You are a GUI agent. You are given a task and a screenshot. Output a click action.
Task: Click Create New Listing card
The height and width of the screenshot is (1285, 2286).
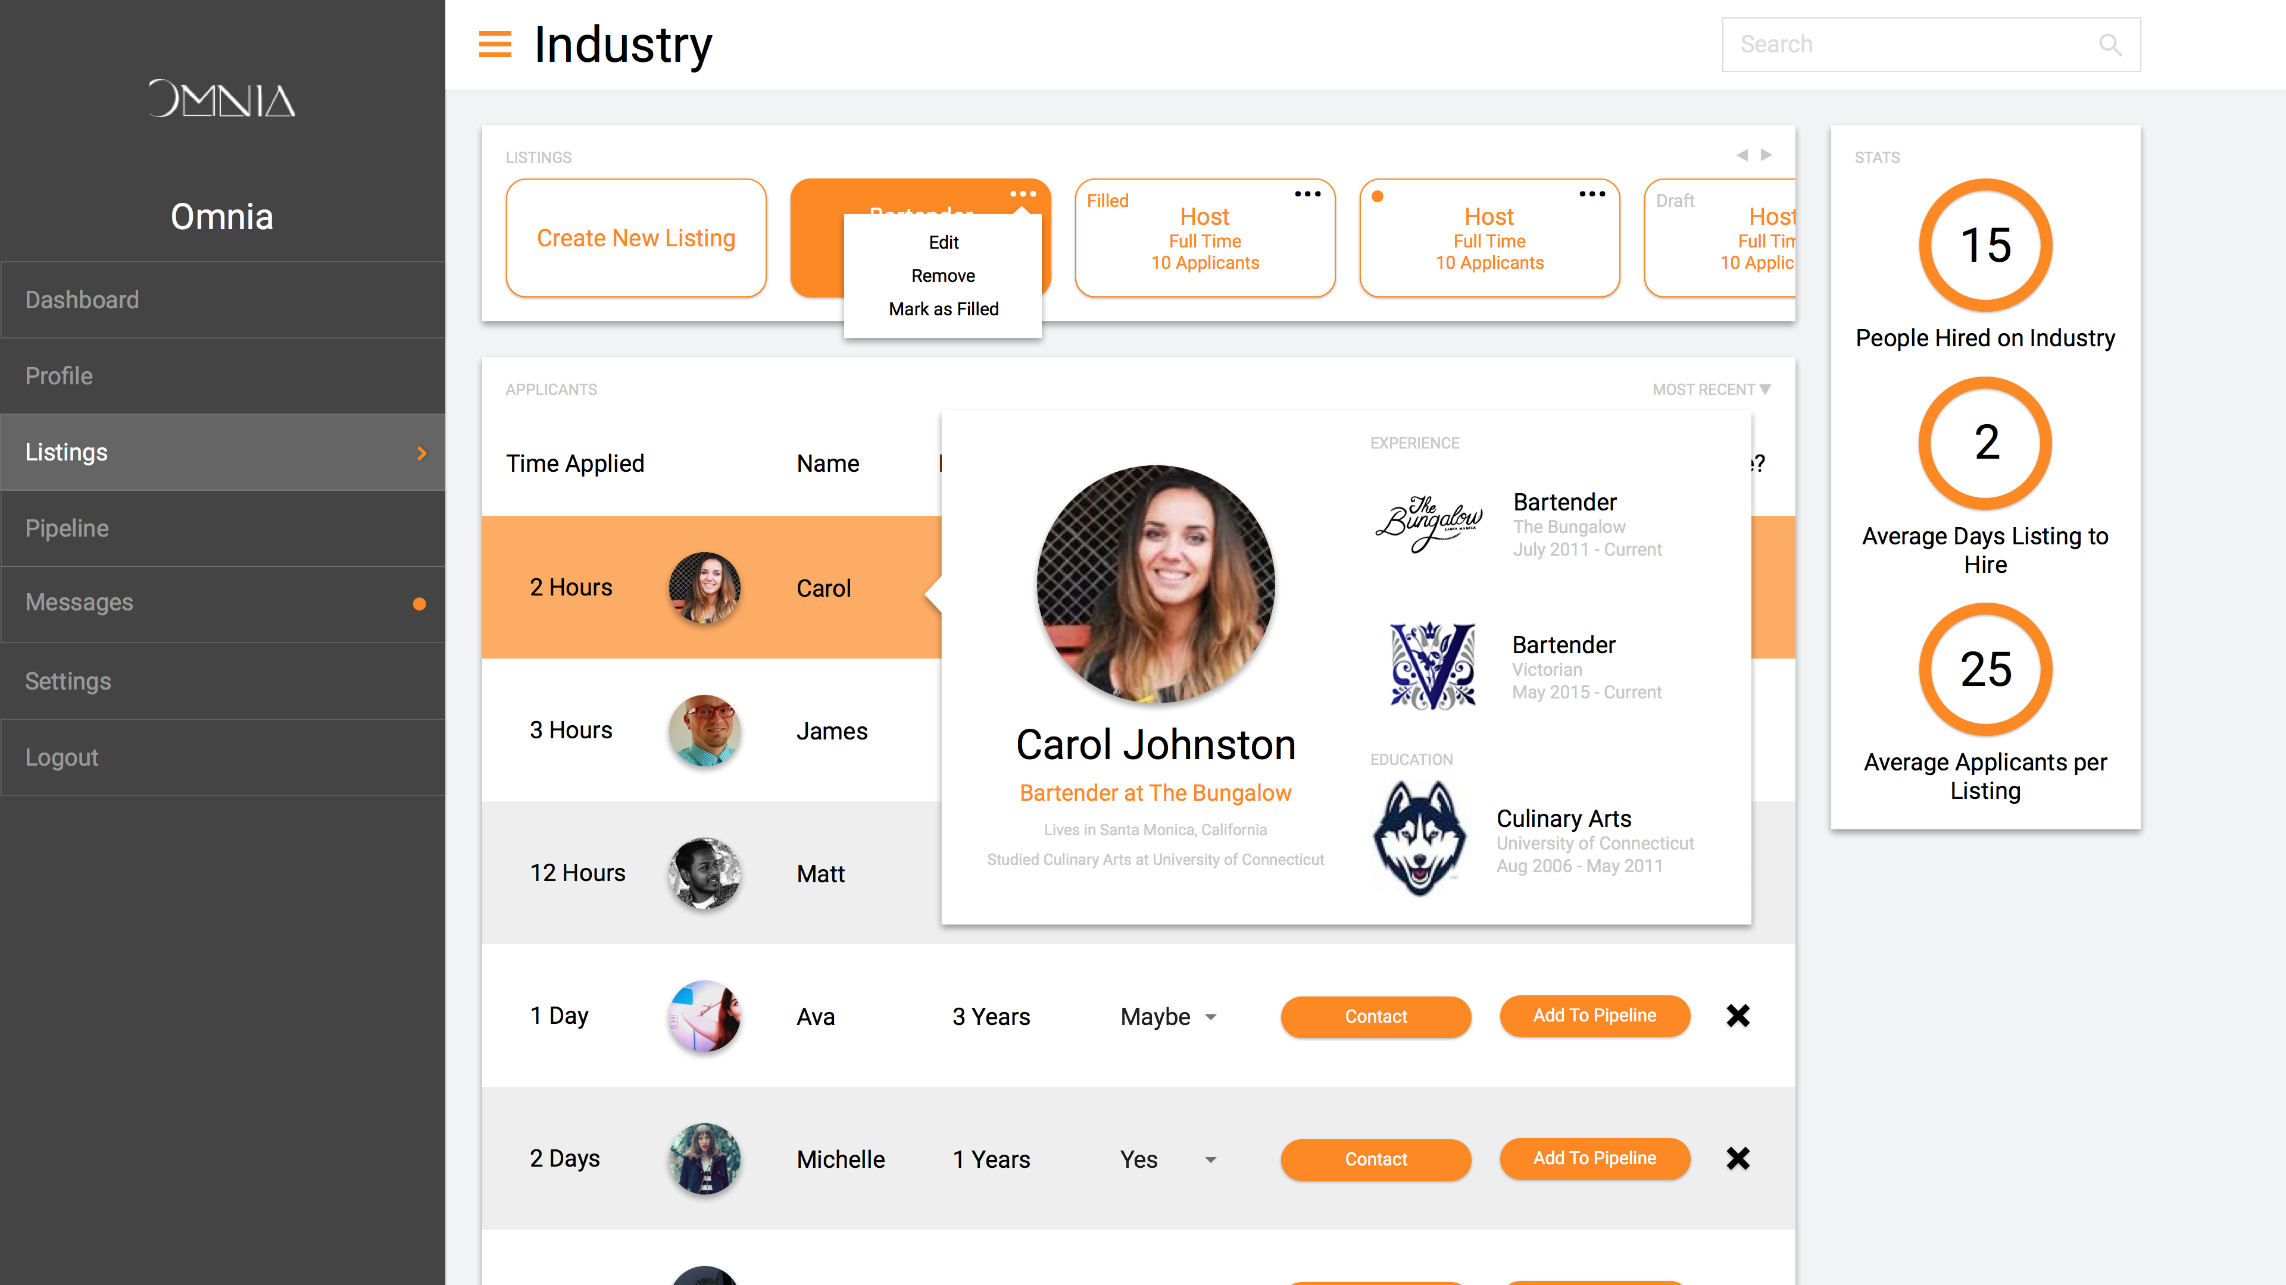point(635,238)
